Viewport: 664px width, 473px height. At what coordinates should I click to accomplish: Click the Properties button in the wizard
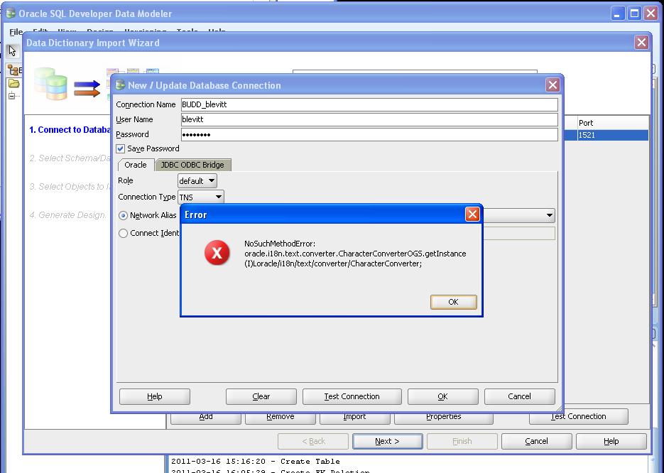[443, 417]
